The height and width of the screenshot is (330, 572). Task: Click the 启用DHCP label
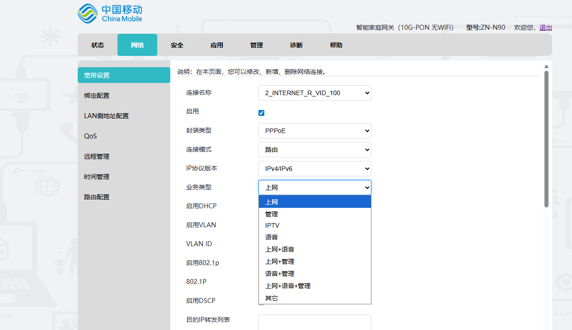pyautogui.click(x=202, y=206)
